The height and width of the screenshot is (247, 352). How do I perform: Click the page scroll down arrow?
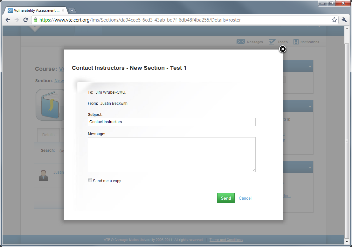click(x=347, y=242)
